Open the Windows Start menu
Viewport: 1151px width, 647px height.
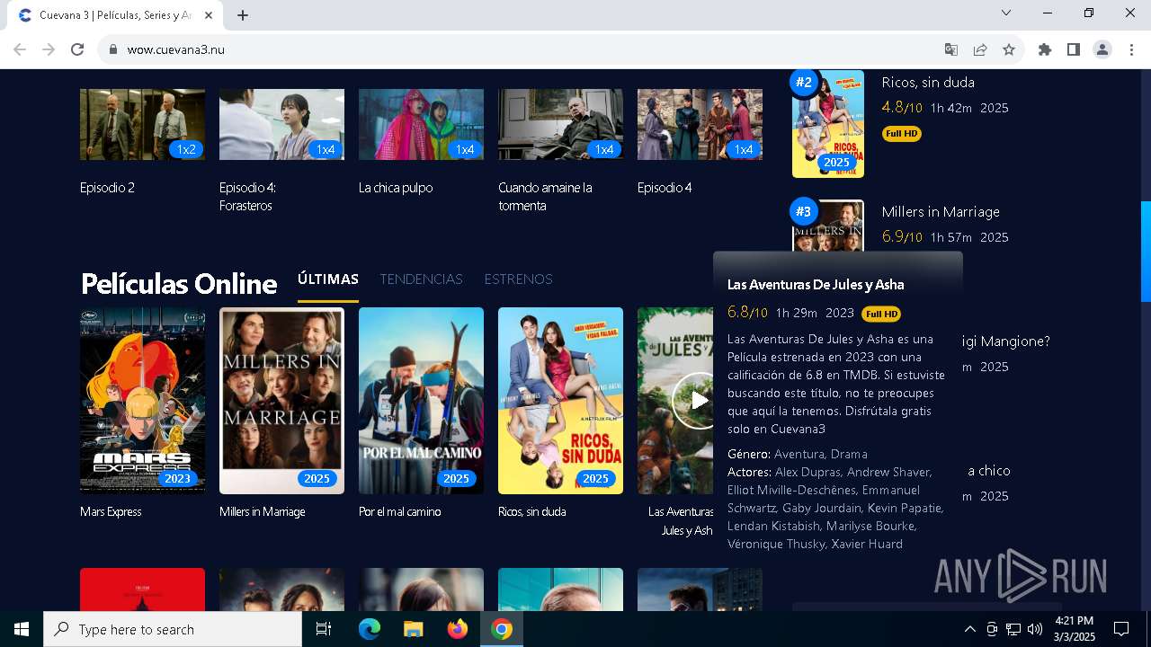(x=22, y=629)
